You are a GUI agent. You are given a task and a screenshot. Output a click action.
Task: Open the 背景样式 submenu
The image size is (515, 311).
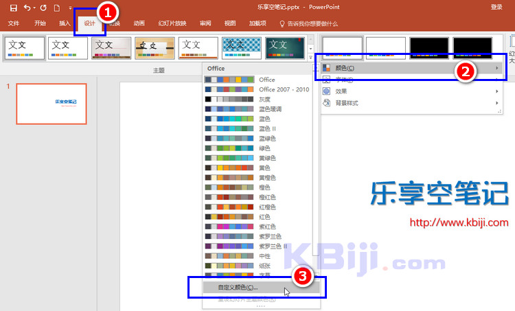411,103
